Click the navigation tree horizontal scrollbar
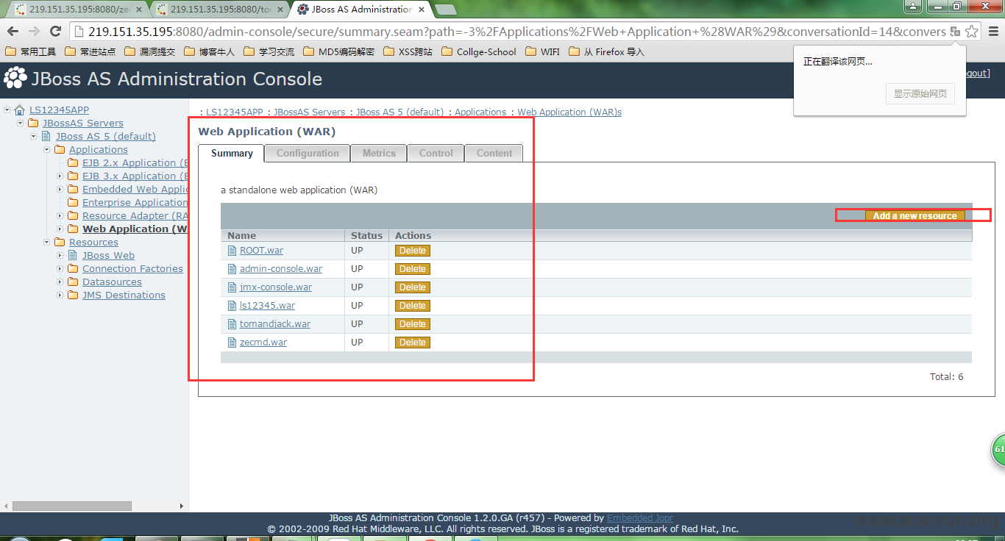 (x=72, y=506)
